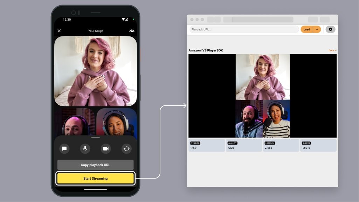Tap the yellow Start Streaming button

tap(96, 179)
